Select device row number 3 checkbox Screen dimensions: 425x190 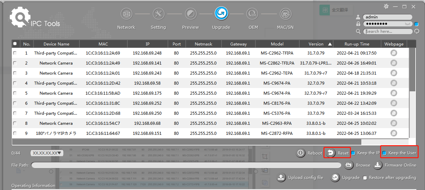(x=15, y=73)
